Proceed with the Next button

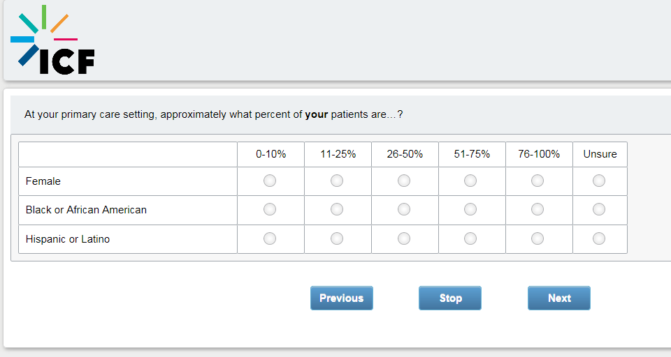[x=559, y=298]
